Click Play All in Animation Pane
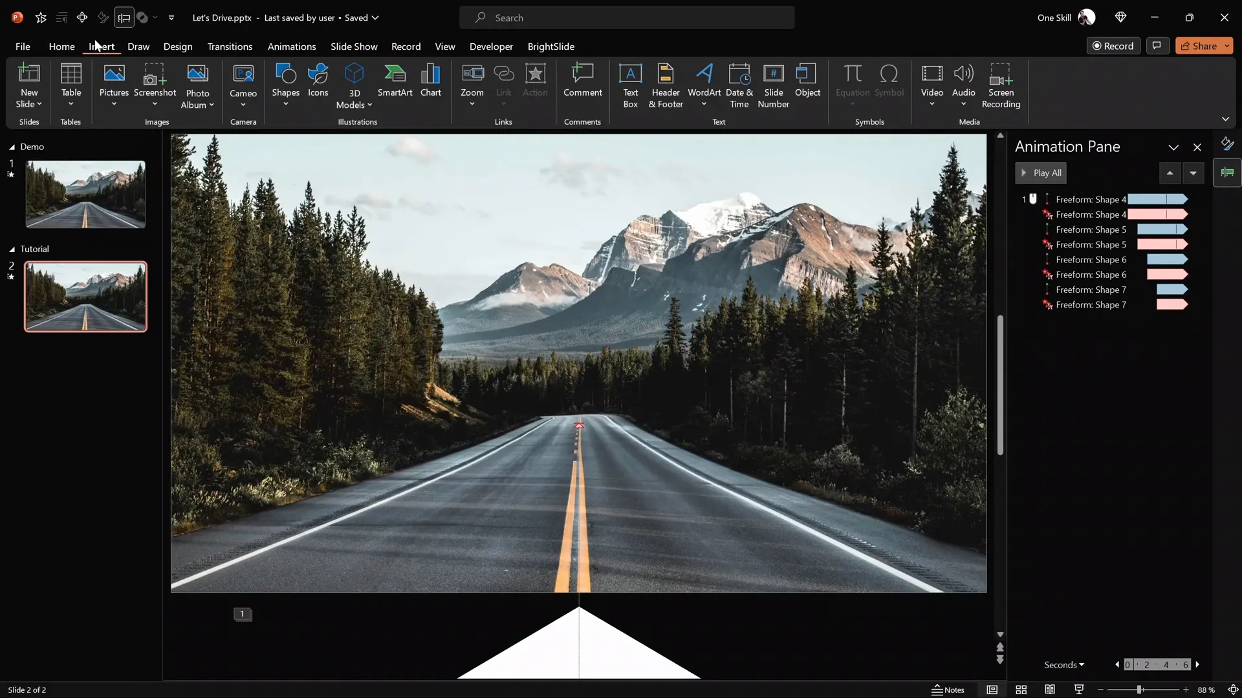Viewport: 1242px width, 698px height. point(1041,173)
